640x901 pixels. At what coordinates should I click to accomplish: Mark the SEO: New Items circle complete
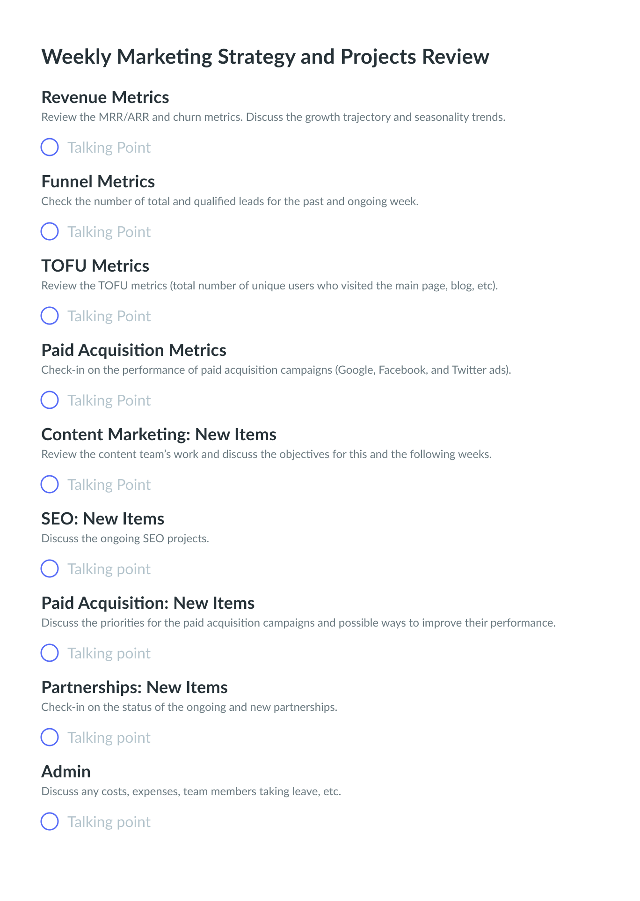[x=50, y=569]
